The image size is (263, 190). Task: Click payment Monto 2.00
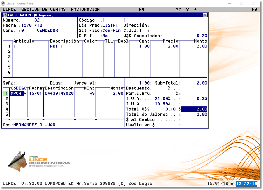118,94
